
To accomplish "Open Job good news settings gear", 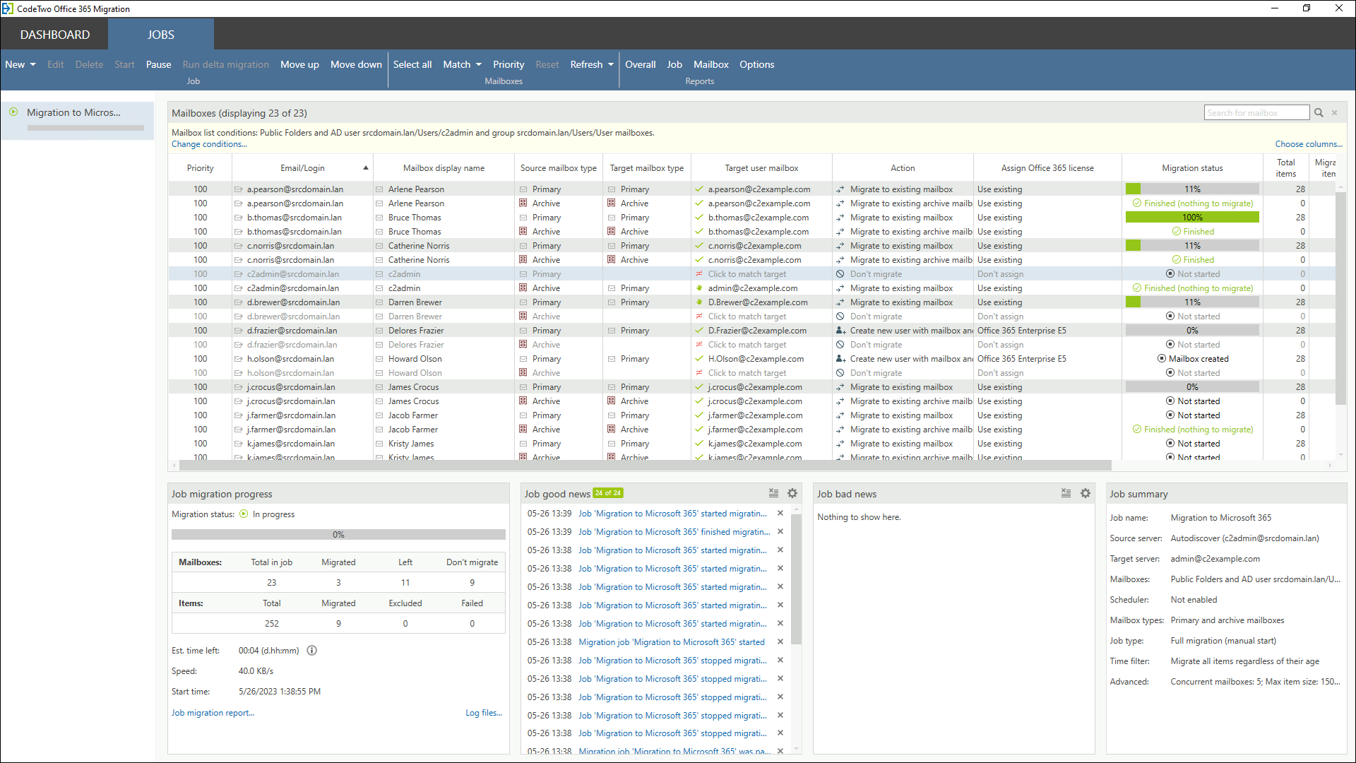I will click(792, 494).
